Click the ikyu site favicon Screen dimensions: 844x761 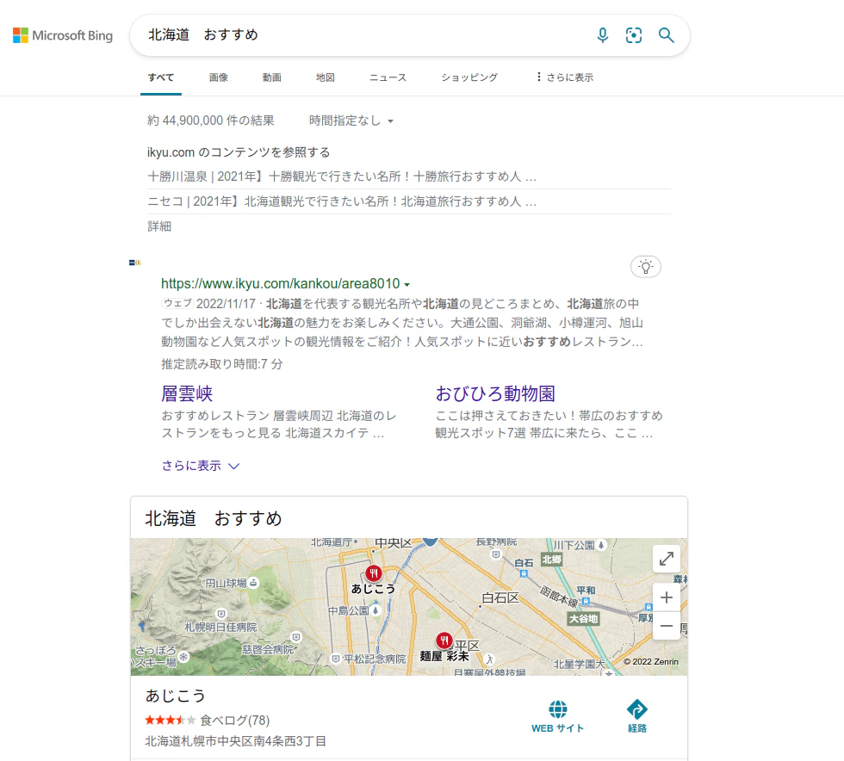135,263
